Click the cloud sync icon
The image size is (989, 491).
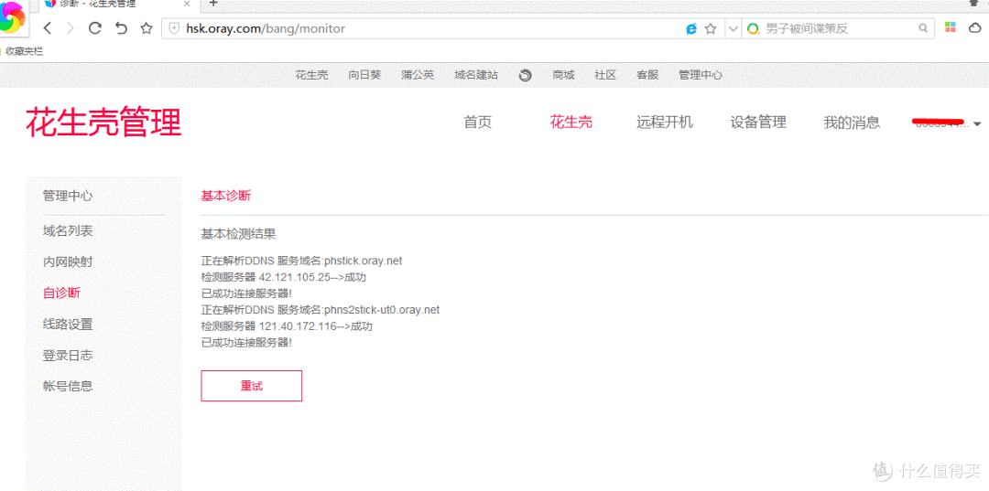tap(974, 27)
